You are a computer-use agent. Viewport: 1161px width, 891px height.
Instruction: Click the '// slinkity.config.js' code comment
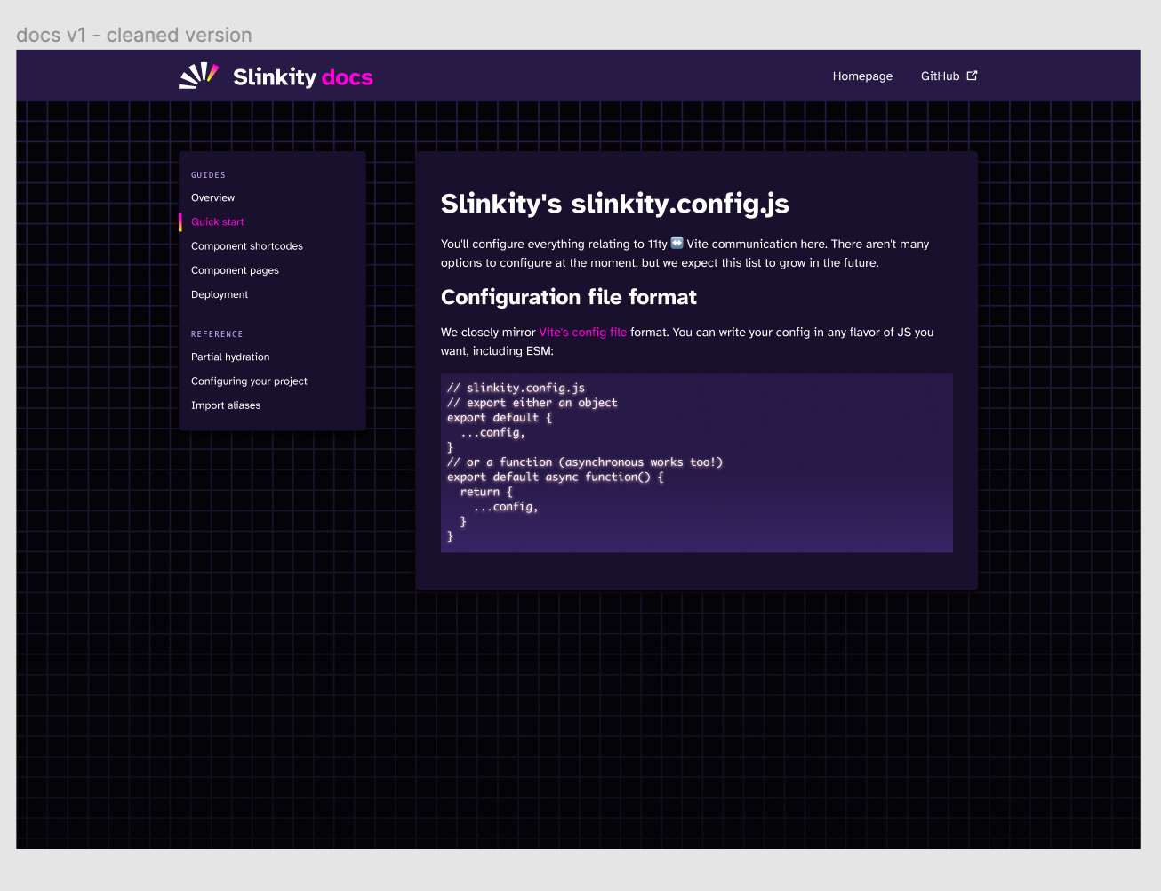pyautogui.click(x=516, y=388)
